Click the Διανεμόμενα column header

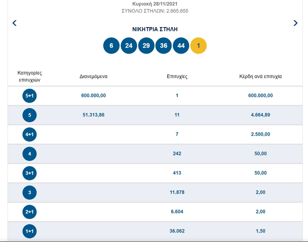[93, 76]
